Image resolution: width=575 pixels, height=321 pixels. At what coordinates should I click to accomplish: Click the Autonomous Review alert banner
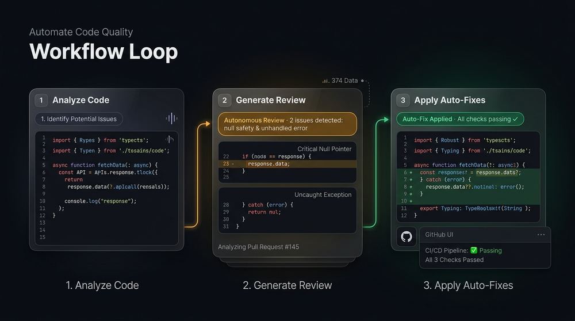(287, 124)
